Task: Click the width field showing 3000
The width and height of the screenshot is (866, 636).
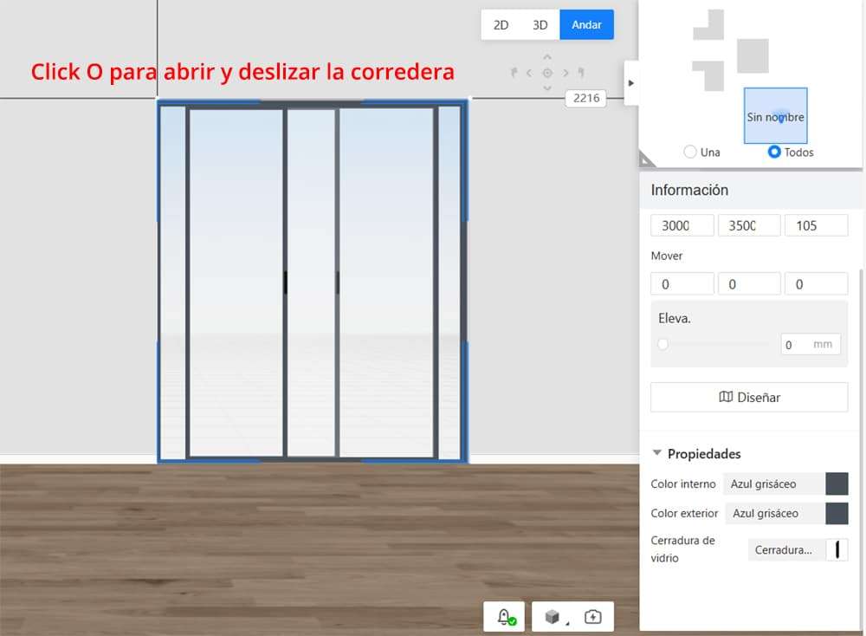Action: 682,225
